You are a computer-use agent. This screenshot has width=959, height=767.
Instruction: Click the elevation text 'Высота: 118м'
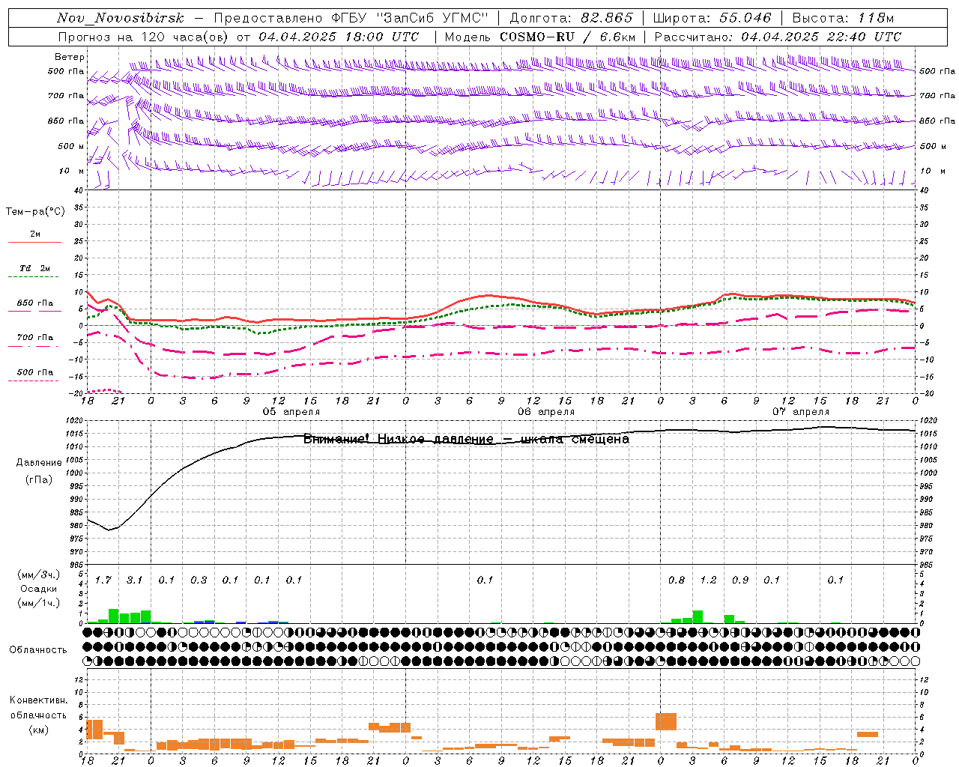[x=843, y=18]
